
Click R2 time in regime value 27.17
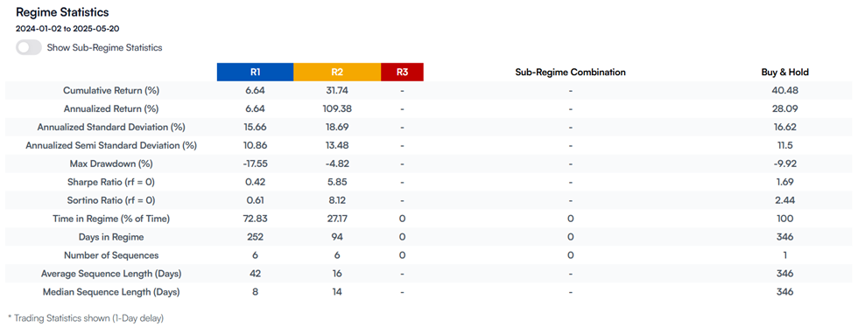tap(337, 219)
